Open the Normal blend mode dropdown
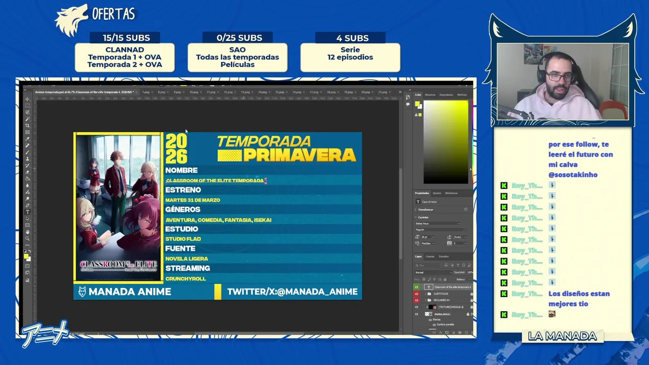Image resolution: width=649 pixels, height=365 pixels. coord(434,272)
